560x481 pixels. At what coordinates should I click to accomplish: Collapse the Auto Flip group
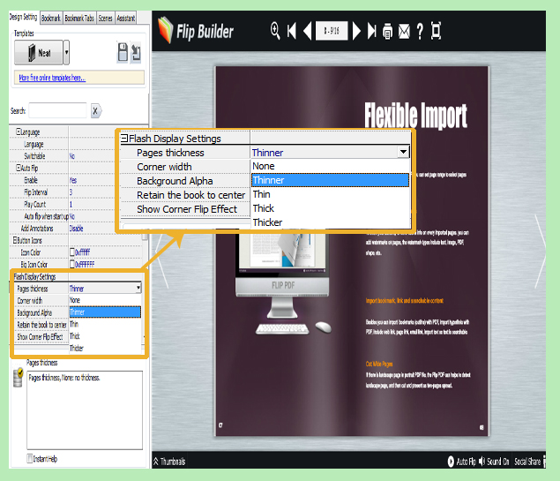(18, 168)
